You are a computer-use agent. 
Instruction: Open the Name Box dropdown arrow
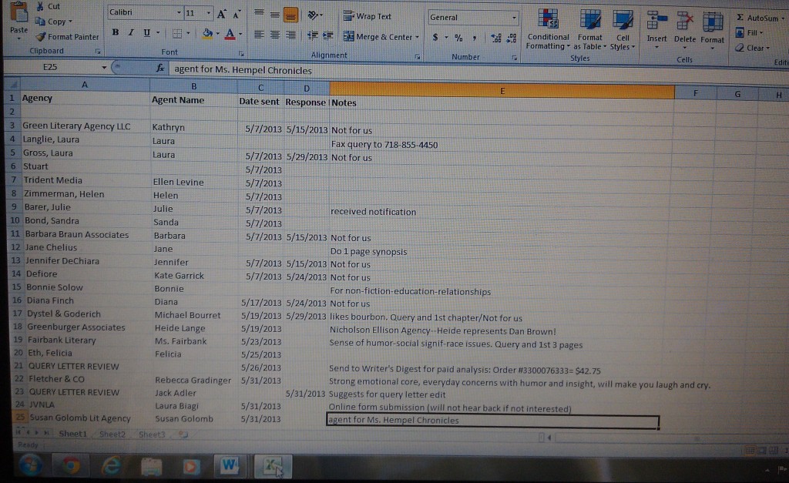[x=104, y=68]
